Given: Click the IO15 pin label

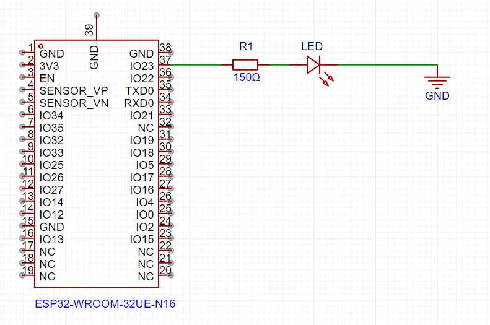Looking at the screenshot, I should (x=142, y=240).
